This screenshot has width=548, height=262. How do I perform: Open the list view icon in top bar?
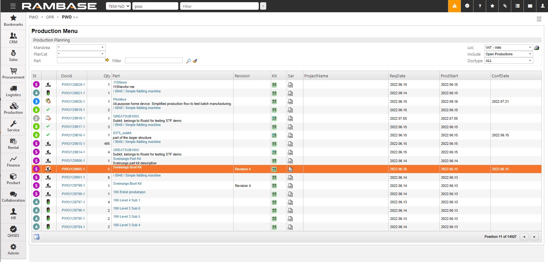[x=517, y=6]
